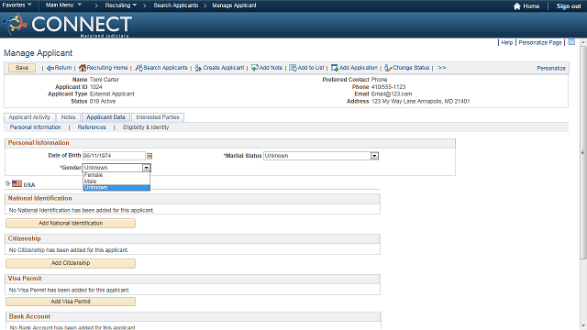The width and height of the screenshot is (587, 330).
Task: Open the Date of Birth calendar picker
Action: point(150,156)
